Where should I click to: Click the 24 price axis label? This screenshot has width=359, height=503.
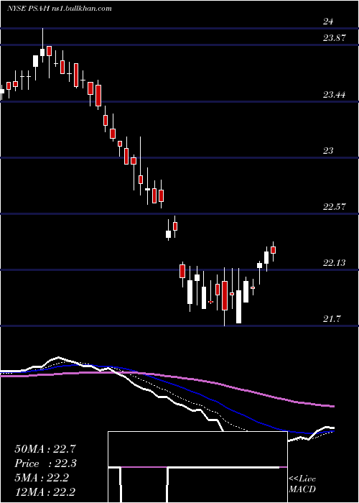tap(328, 22)
